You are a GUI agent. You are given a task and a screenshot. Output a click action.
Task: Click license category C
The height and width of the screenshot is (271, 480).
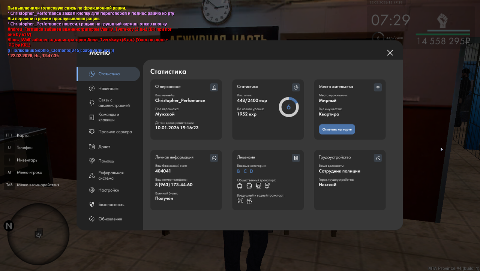click(245, 171)
